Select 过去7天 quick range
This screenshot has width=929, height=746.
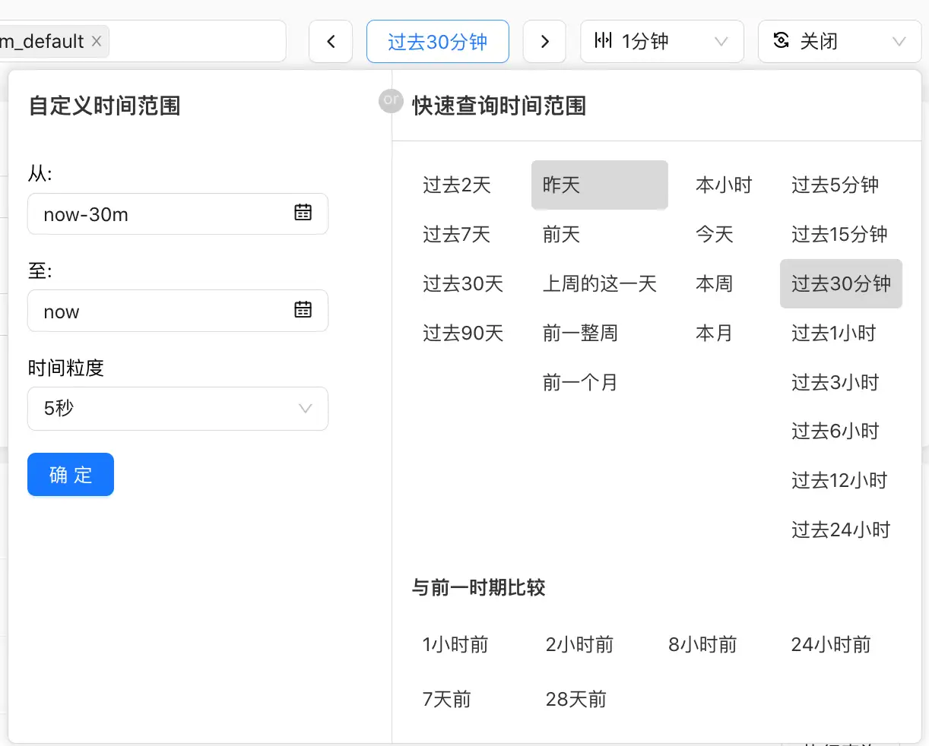click(456, 234)
